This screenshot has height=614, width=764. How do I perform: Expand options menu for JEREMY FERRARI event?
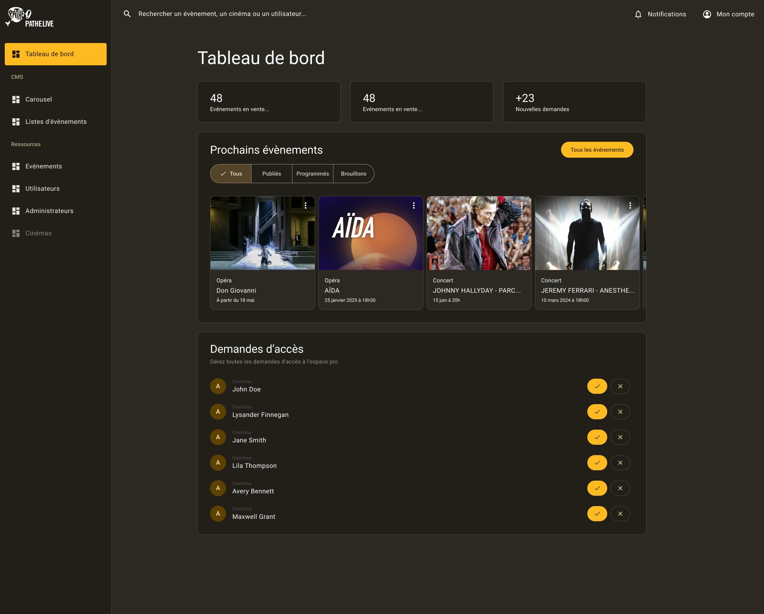click(x=631, y=205)
